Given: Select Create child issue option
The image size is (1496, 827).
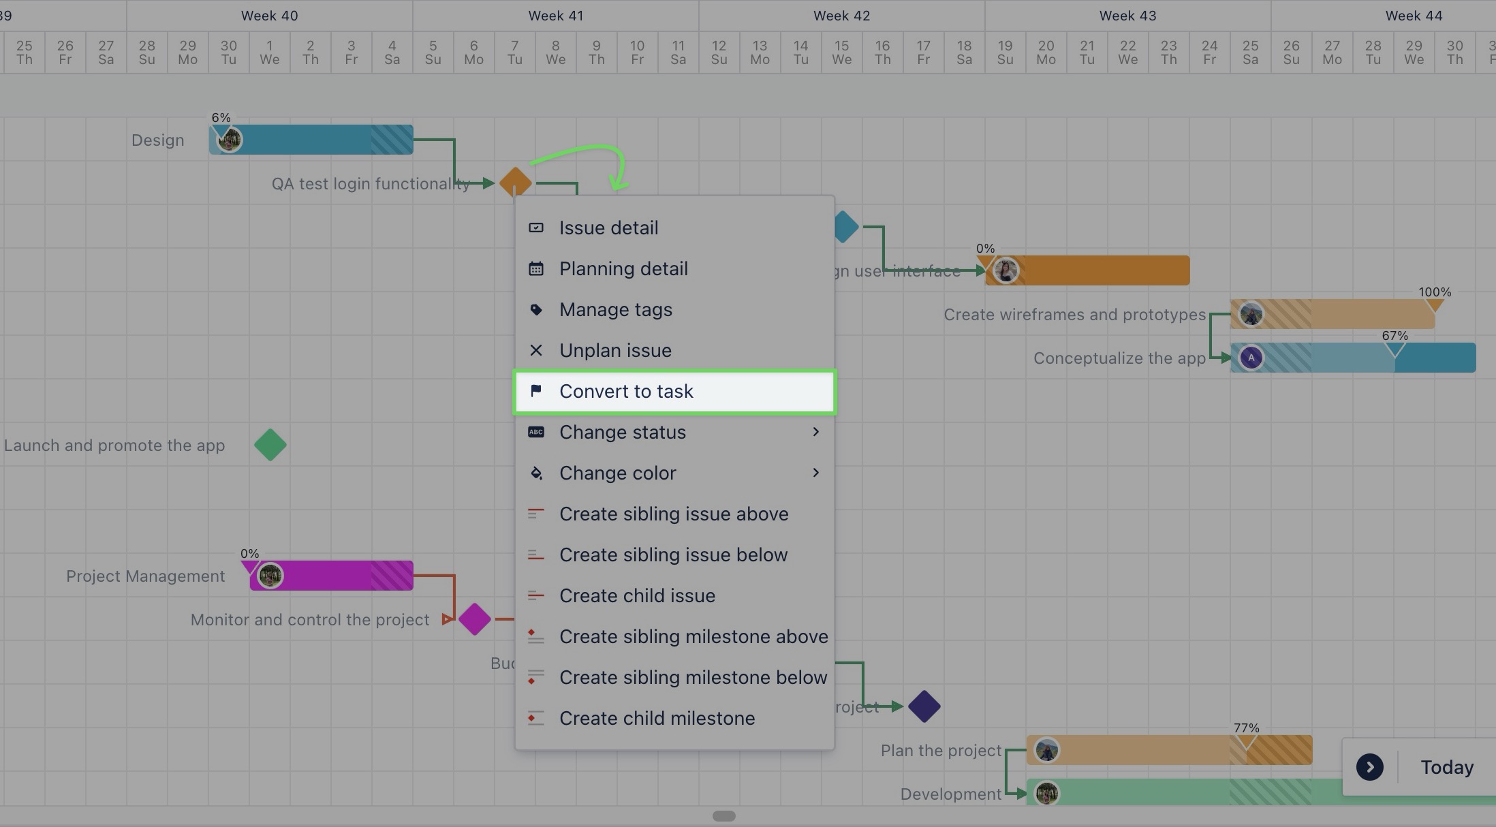Looking at the screenshot, I should (x=637, y=595).
